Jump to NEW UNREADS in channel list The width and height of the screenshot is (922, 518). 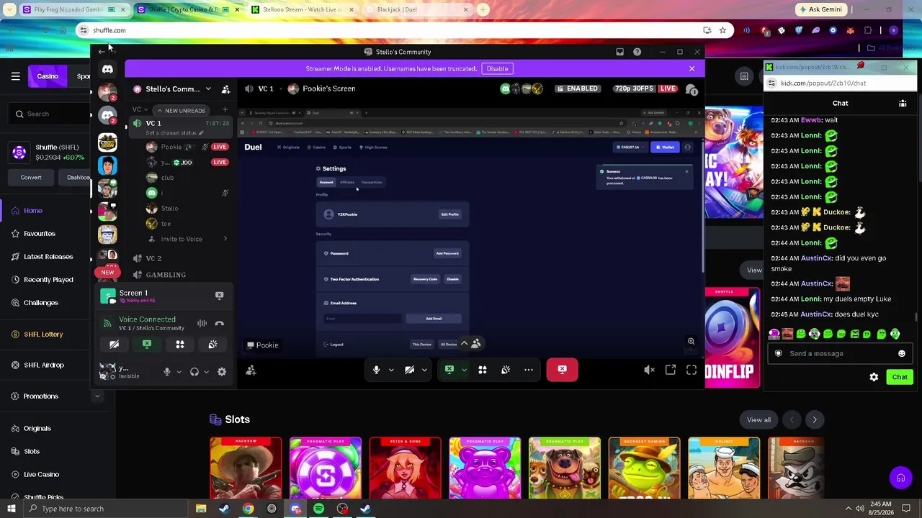pos(180,111)
